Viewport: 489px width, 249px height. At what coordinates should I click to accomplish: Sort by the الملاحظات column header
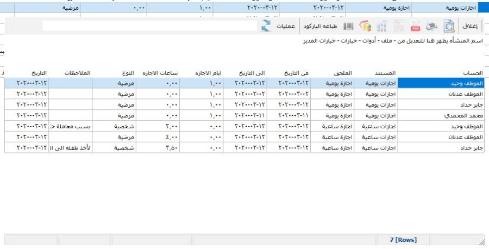tap(77, 73)
